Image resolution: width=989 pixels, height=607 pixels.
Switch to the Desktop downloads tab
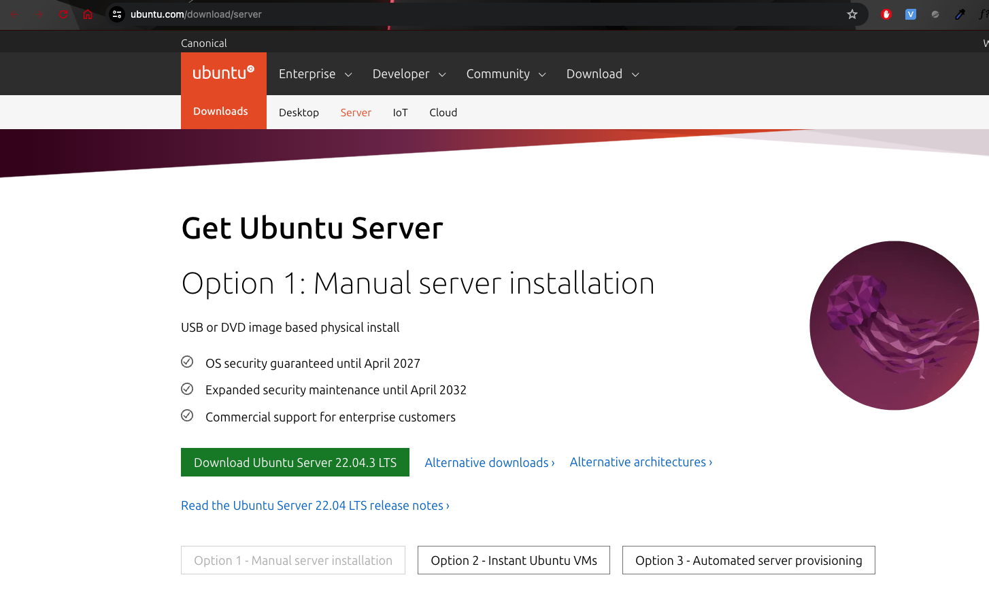pos(299,113)
